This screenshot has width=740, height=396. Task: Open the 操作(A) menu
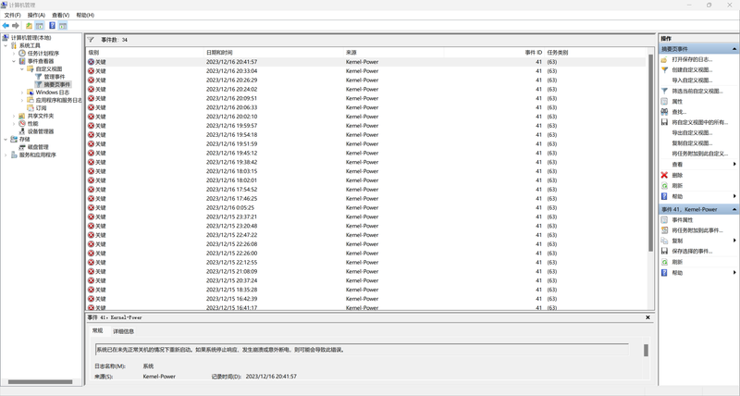(x=36, y=15)
